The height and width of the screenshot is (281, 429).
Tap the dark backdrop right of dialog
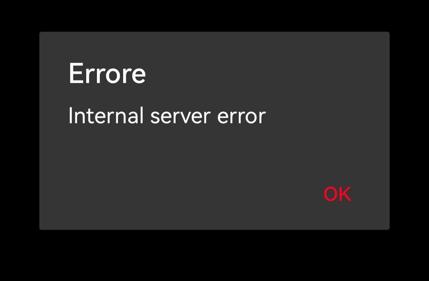(409, 131)
